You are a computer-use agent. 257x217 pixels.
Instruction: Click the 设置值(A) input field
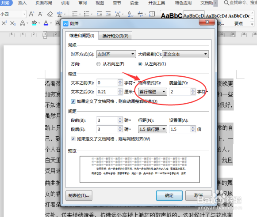coord(180,129)
